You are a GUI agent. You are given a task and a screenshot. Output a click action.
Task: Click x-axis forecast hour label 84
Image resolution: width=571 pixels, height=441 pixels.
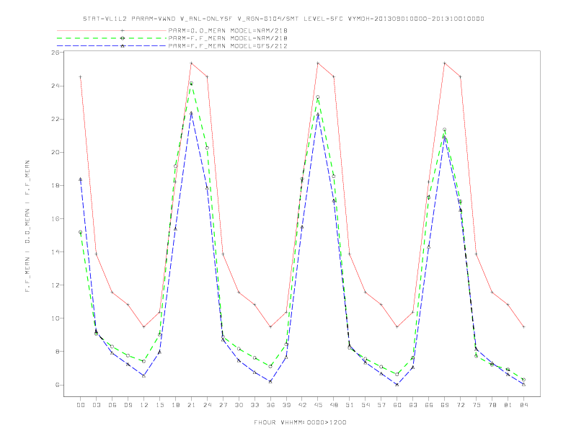click(x=523, y=405)
